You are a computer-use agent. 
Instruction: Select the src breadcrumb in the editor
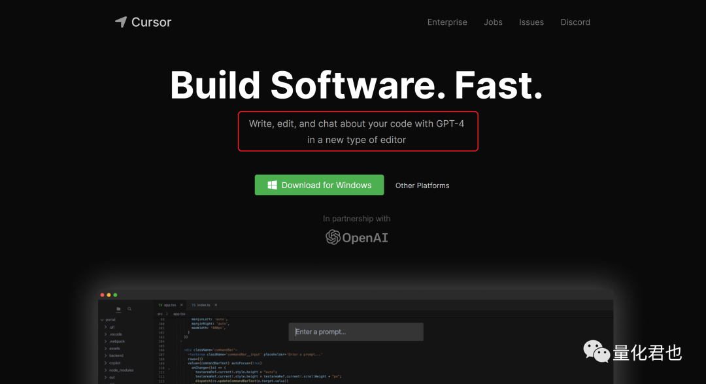click(x=160, y=314)
